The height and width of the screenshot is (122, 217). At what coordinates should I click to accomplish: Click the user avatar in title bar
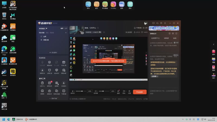point(146,23)
